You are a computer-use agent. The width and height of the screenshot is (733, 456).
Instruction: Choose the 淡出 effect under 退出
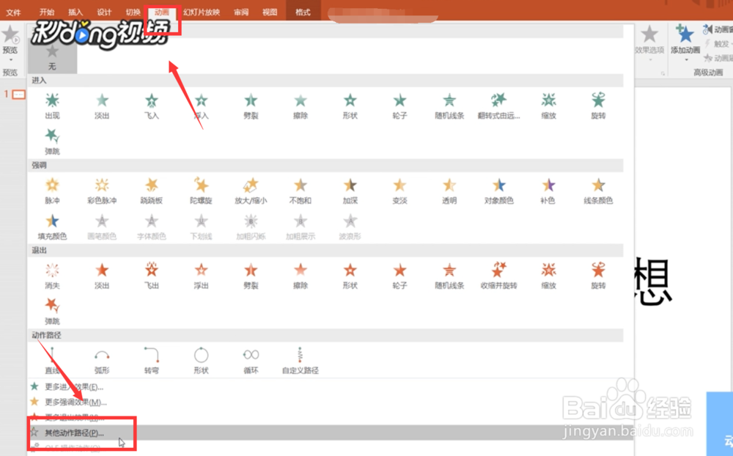(102, 276)
